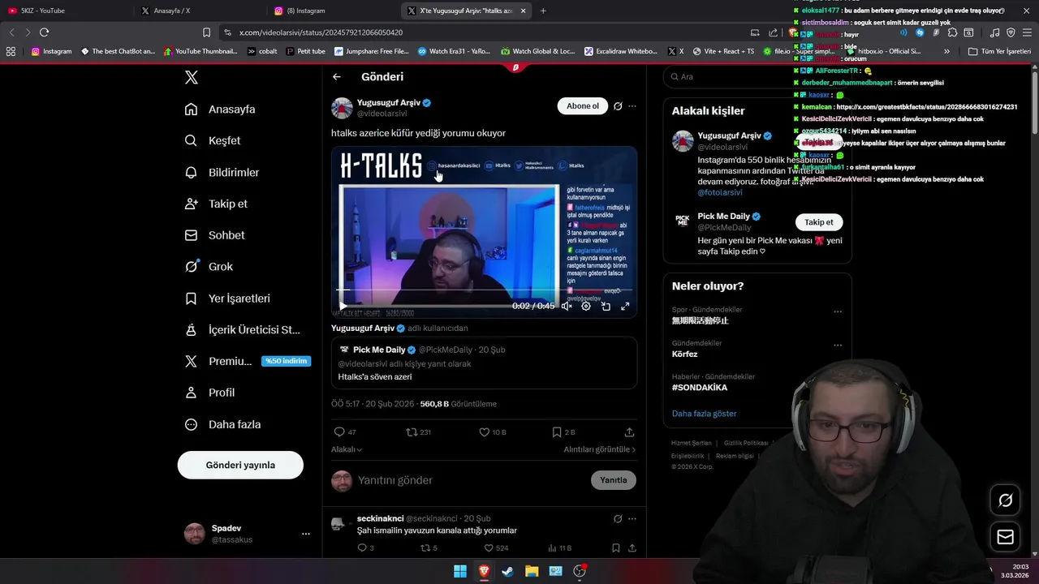Open Yer İşaretleri bookmarks
Screen dimensions: 1039x584
(227, 298)
